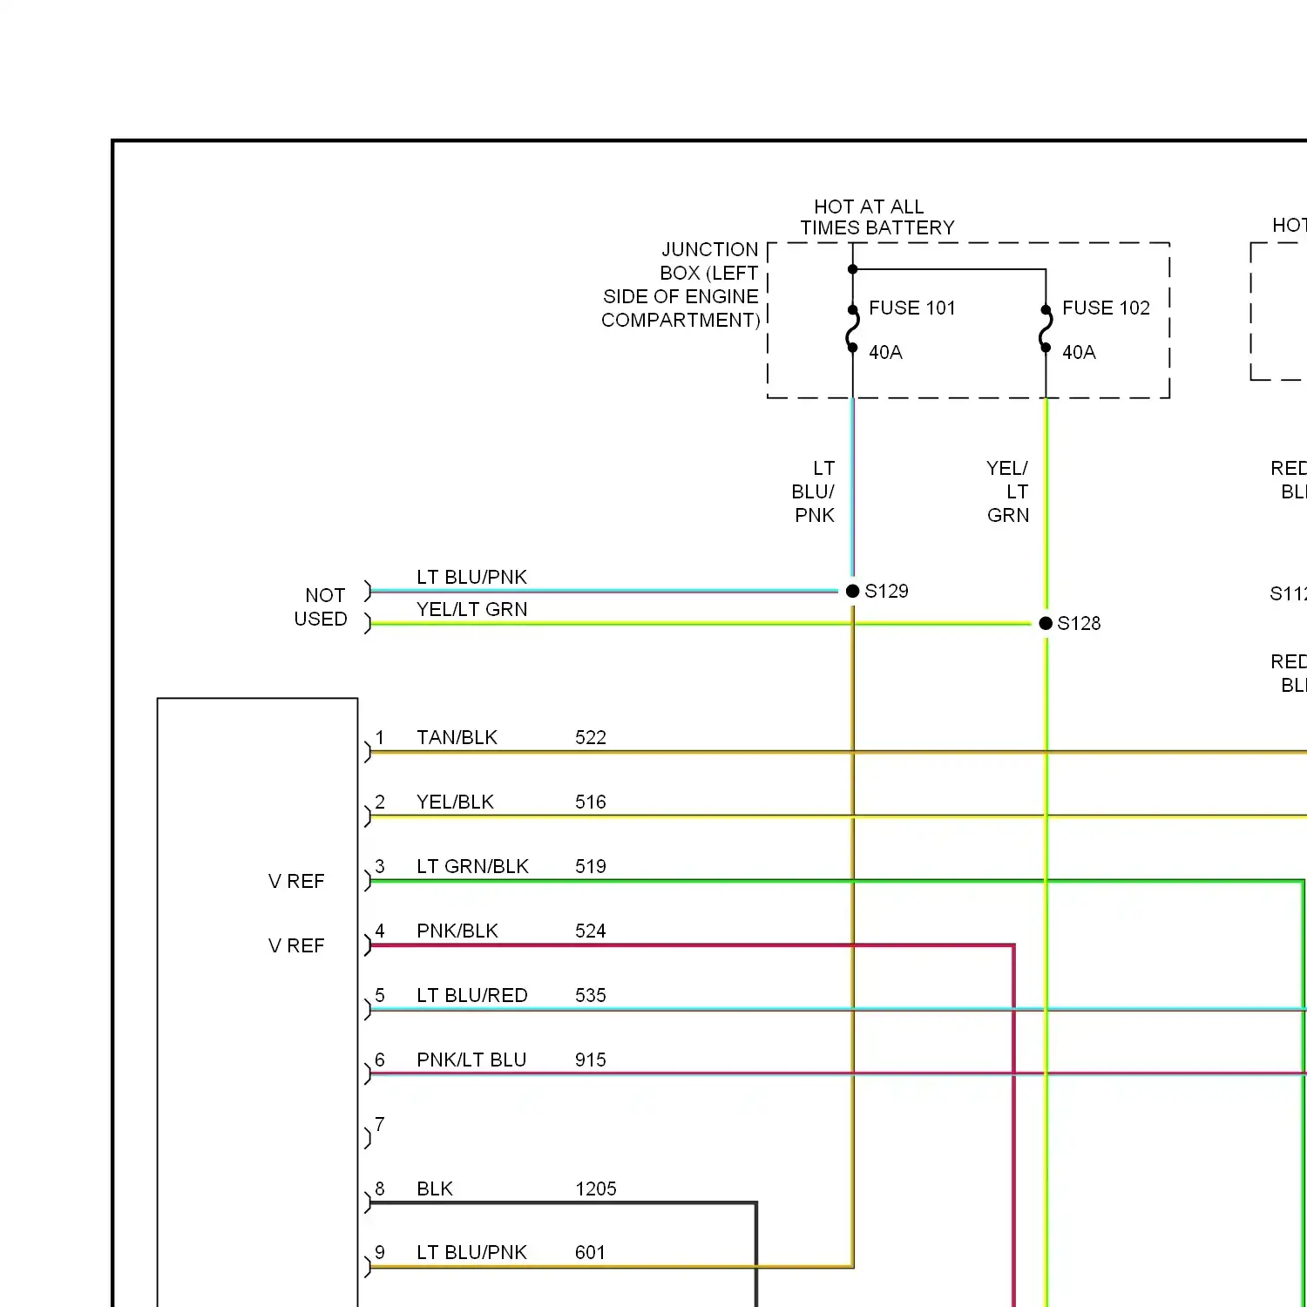The height and width of the screenshot is (1307, 1307).
Task: Select the PNK/LT BLU wire label
Action: (x=471, y=1060)
